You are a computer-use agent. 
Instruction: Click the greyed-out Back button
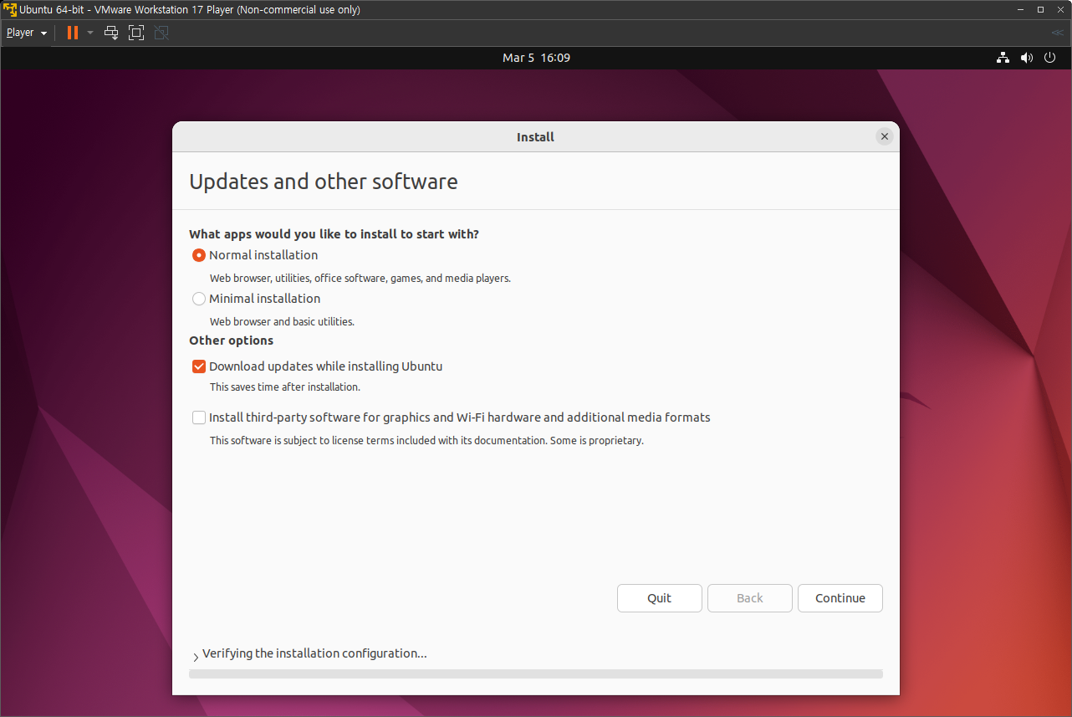coord(750,598)
